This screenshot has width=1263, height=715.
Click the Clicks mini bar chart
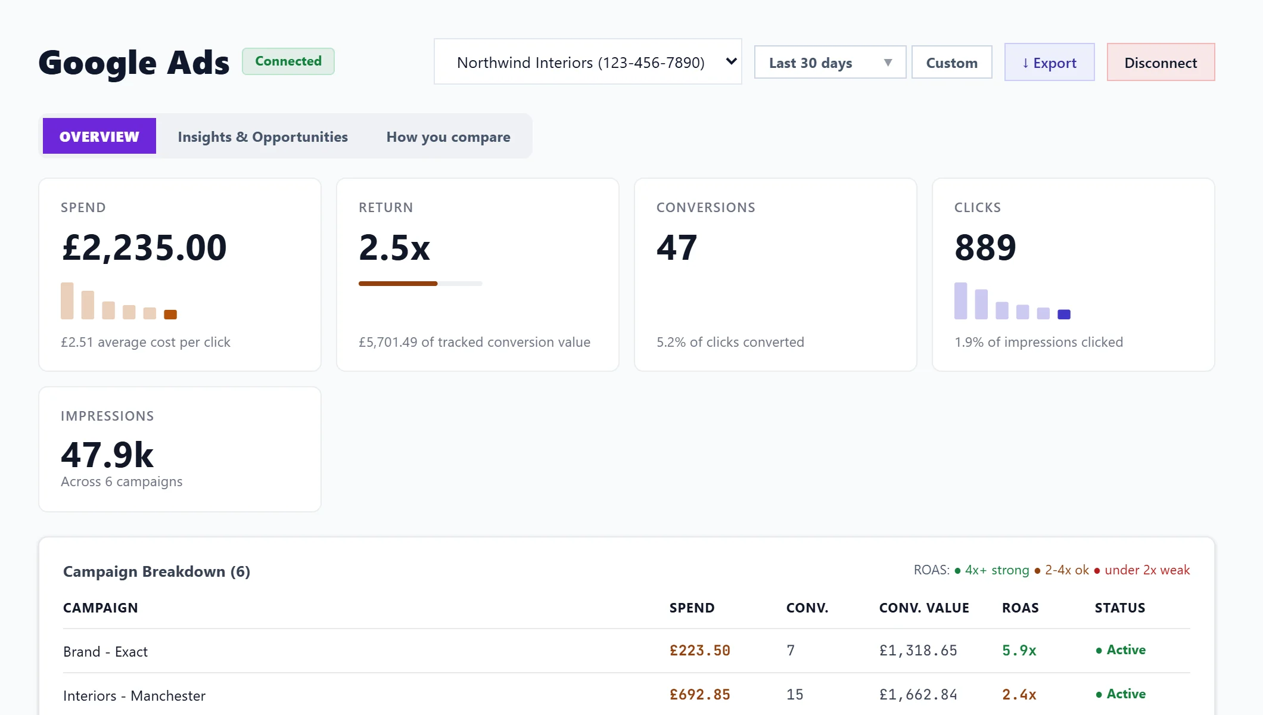coord(1013,301)
